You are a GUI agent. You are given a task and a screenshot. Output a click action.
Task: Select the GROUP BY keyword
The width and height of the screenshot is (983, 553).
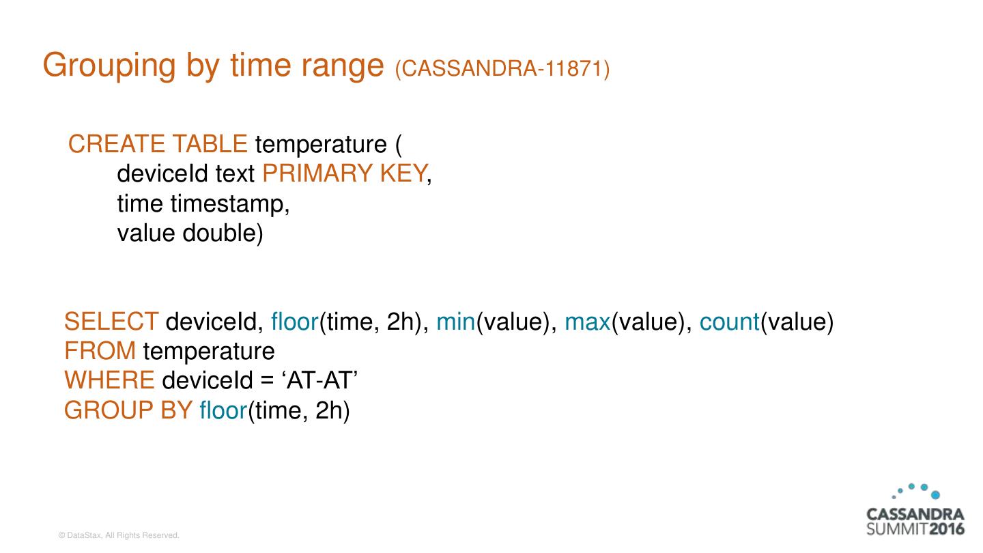(128, 411)
